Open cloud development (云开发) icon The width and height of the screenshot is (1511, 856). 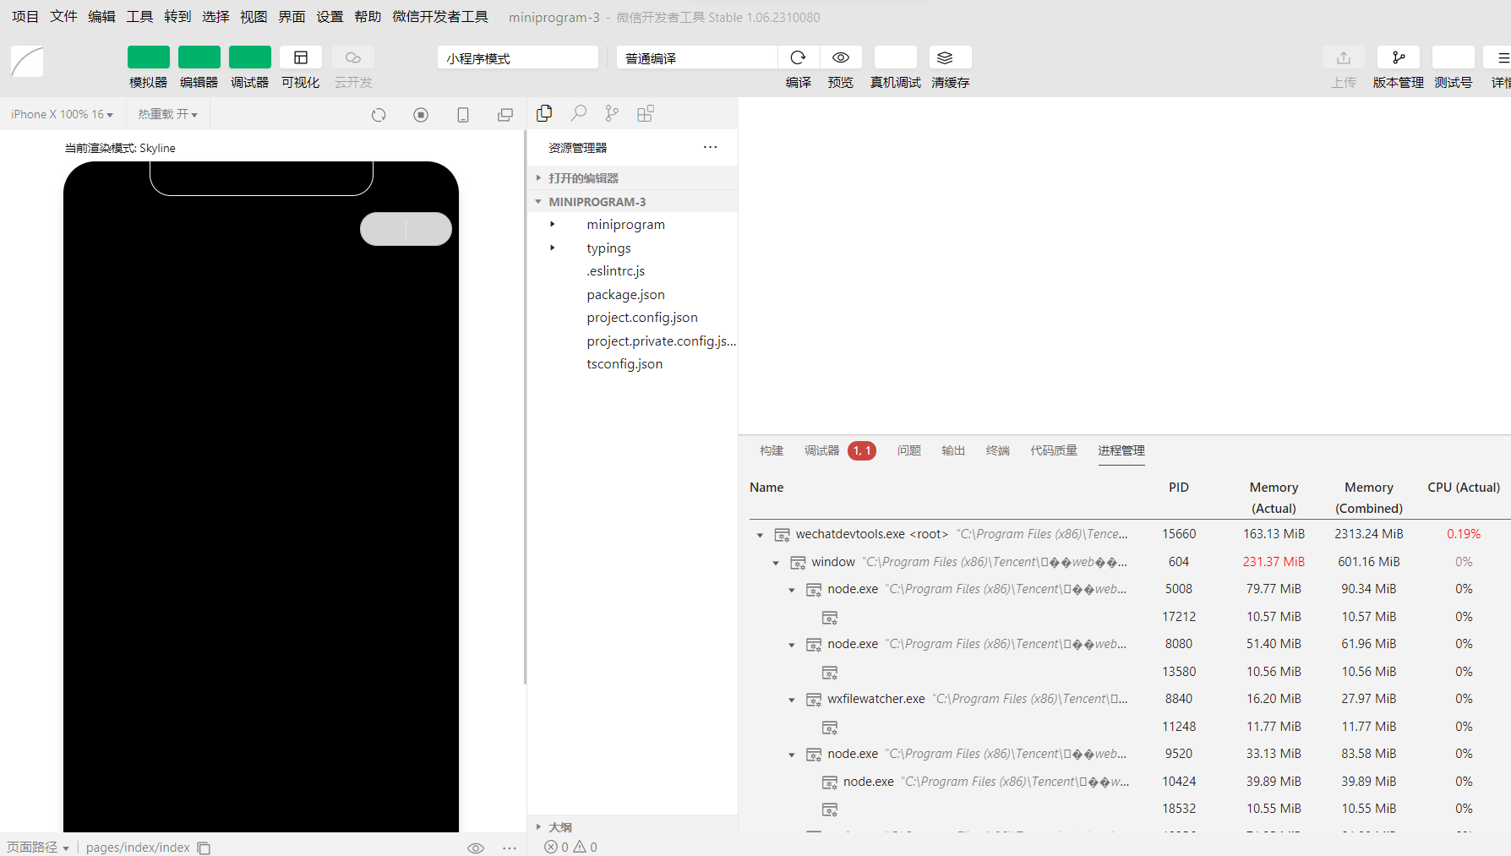coord(352,57)
